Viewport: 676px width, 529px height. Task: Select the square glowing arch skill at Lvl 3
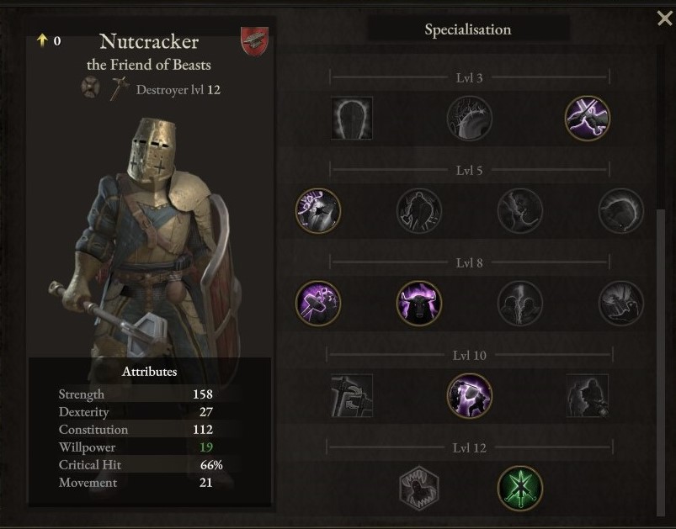(x=351, y=118)
